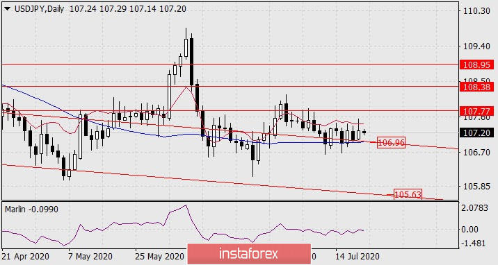
Task: Select the 106.96 boxed price marker
Action: tap(392, 143)
